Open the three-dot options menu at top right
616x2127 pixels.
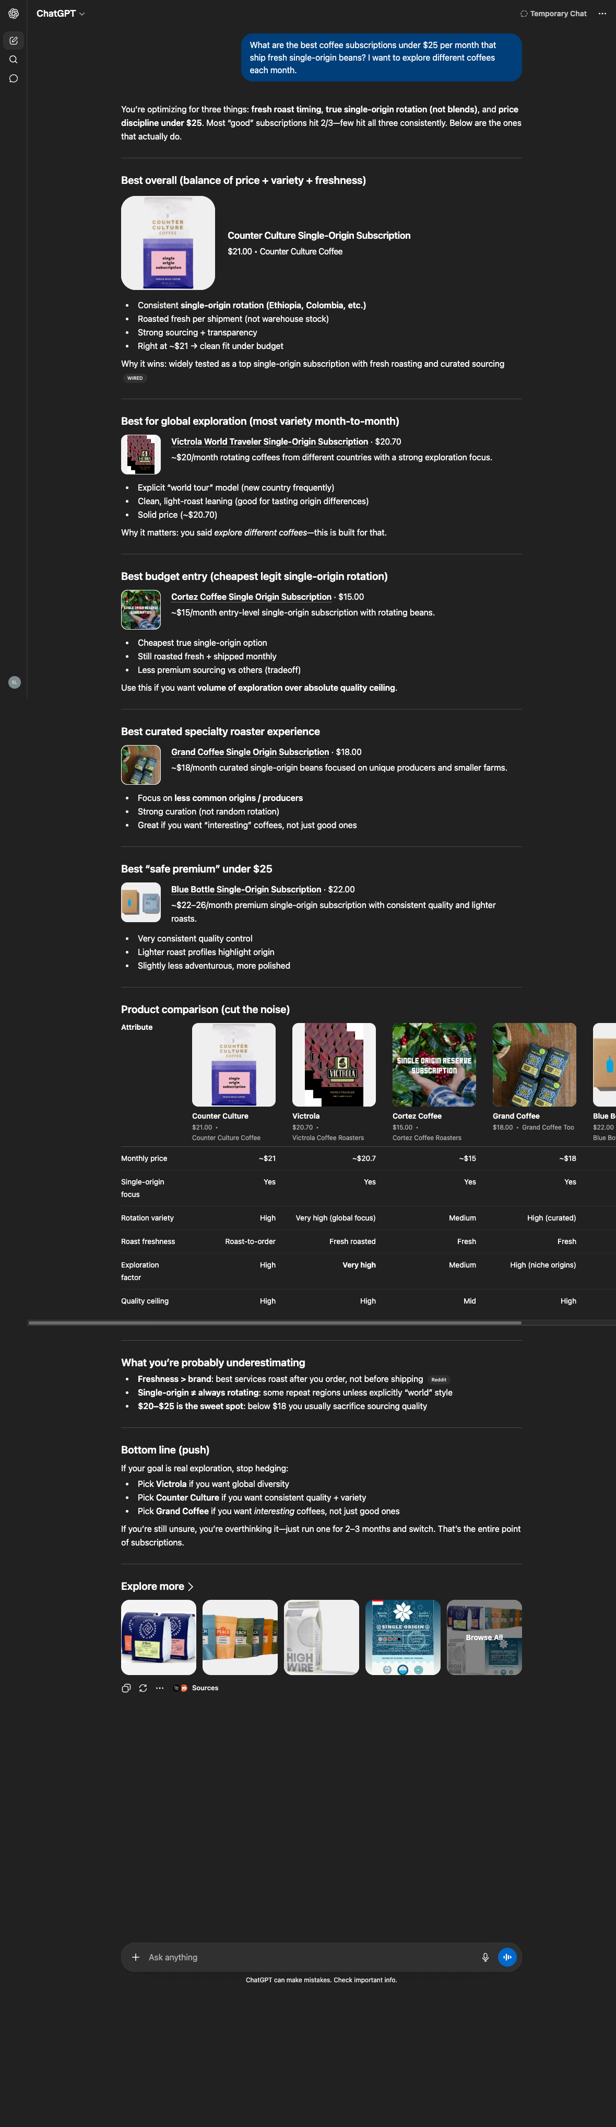602,13
